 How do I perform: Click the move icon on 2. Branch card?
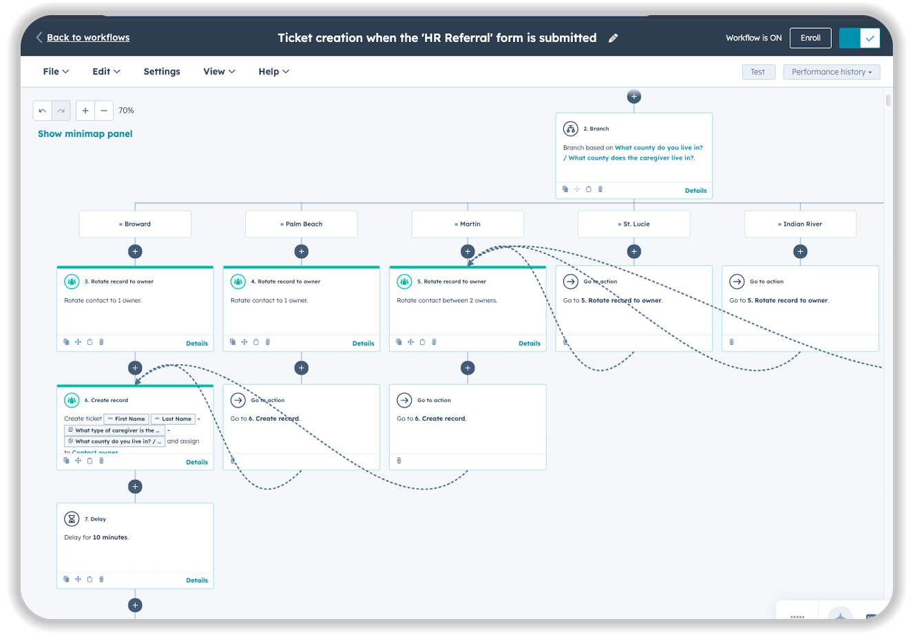[x=577, y=189]
